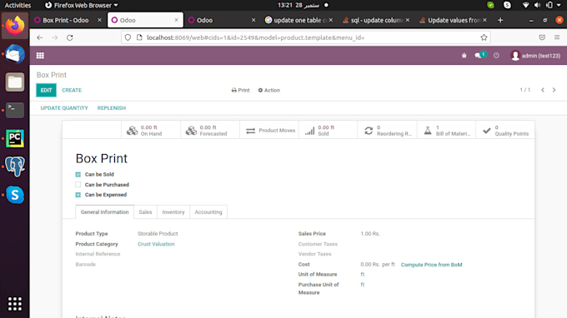Click the admin user avatar
567x318 pixels.
[x=515, y=56]
